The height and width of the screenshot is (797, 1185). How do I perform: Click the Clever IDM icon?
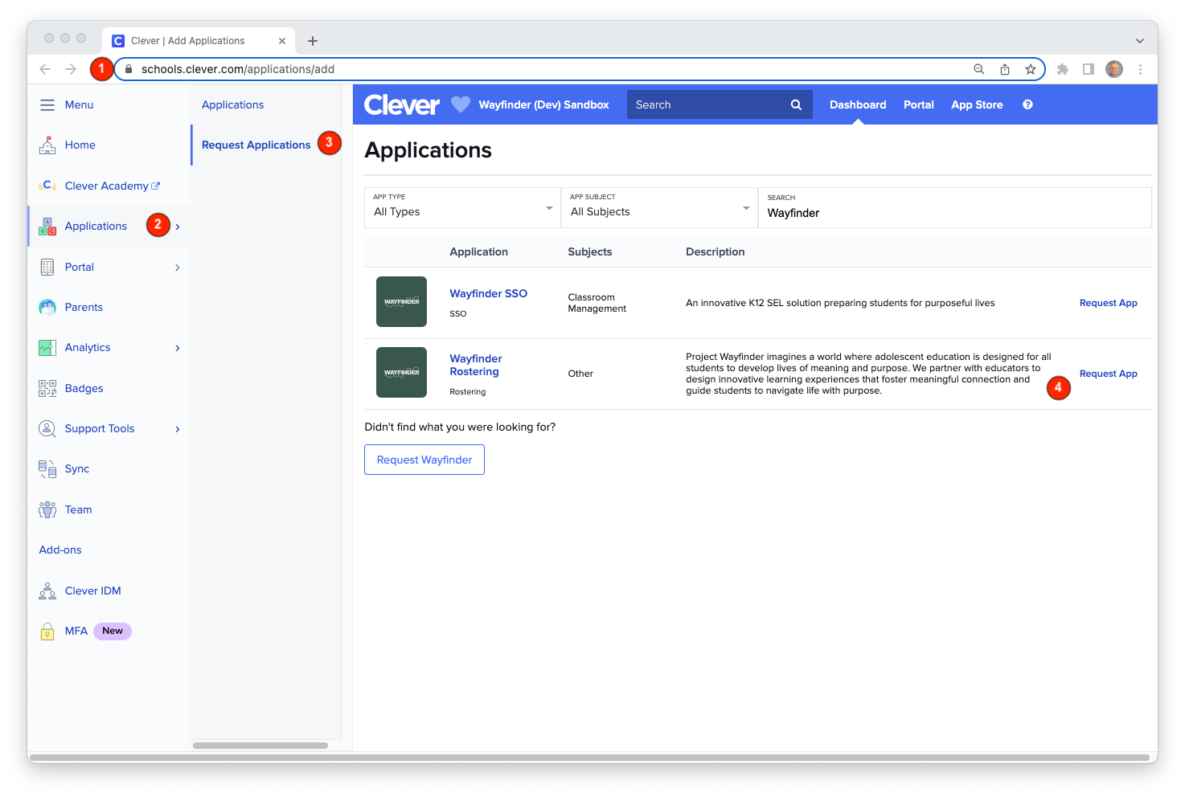(47, 591)
